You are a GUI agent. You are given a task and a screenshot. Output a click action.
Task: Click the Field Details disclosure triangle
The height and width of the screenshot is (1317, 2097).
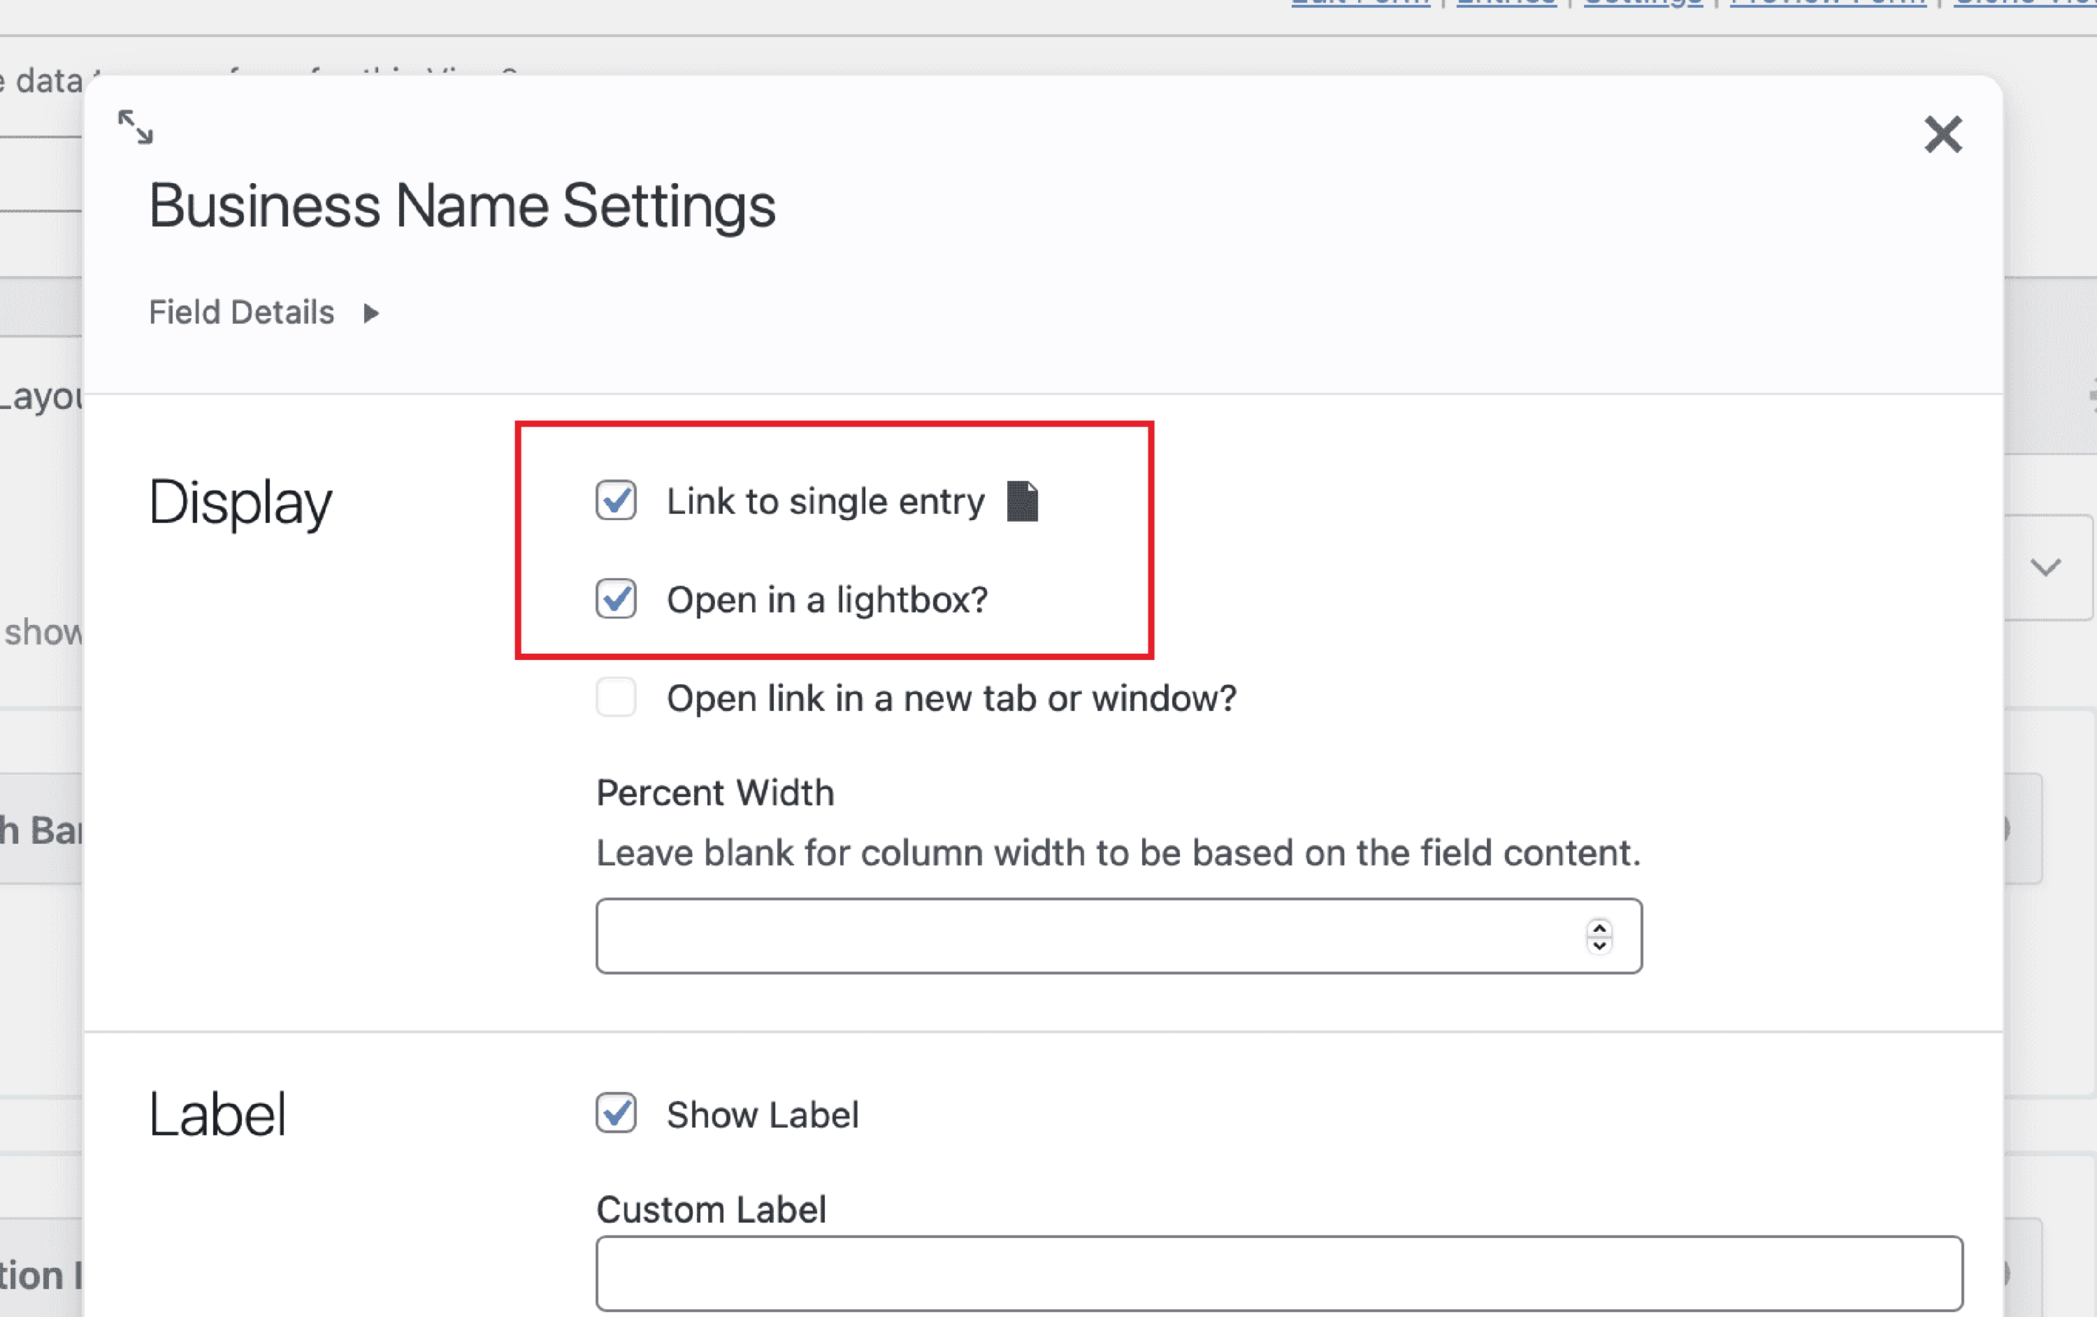(370, 314)
